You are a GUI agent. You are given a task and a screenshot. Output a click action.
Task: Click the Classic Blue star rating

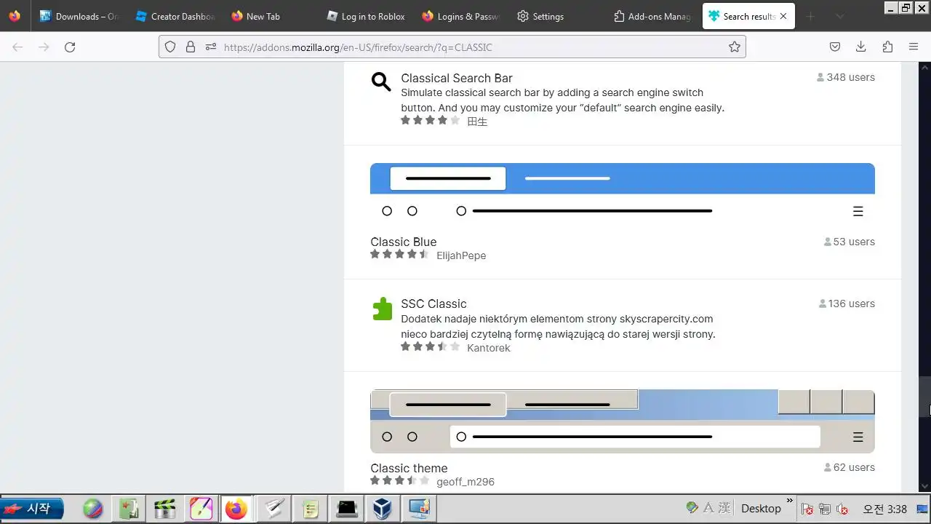click(399, 254)
